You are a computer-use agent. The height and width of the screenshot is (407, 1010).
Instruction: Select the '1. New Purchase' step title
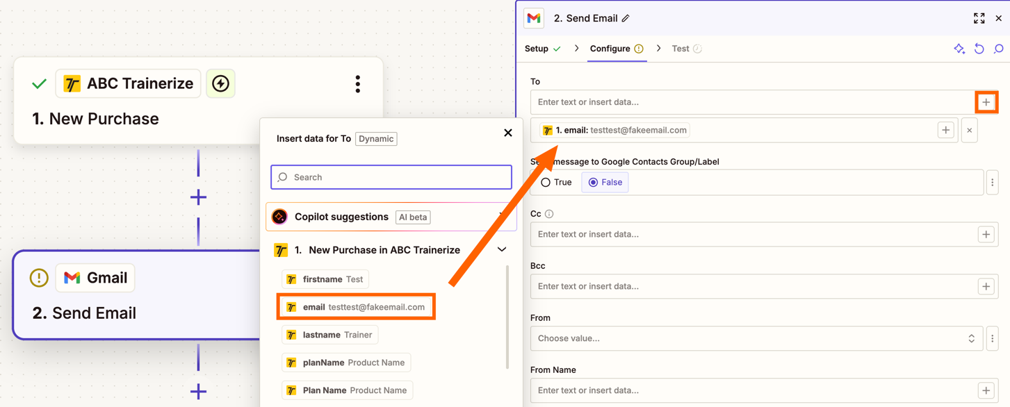[95, 119]
